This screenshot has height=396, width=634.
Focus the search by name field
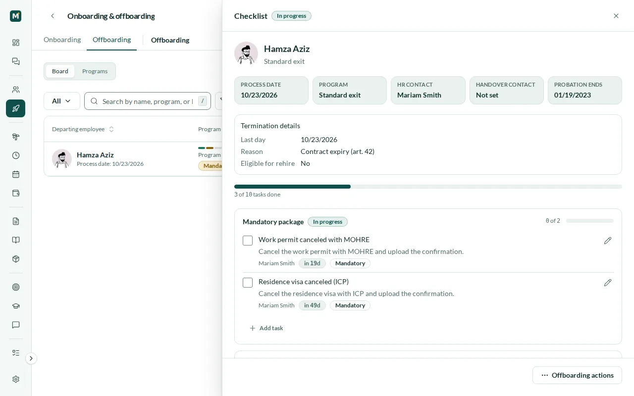point(148,101)
